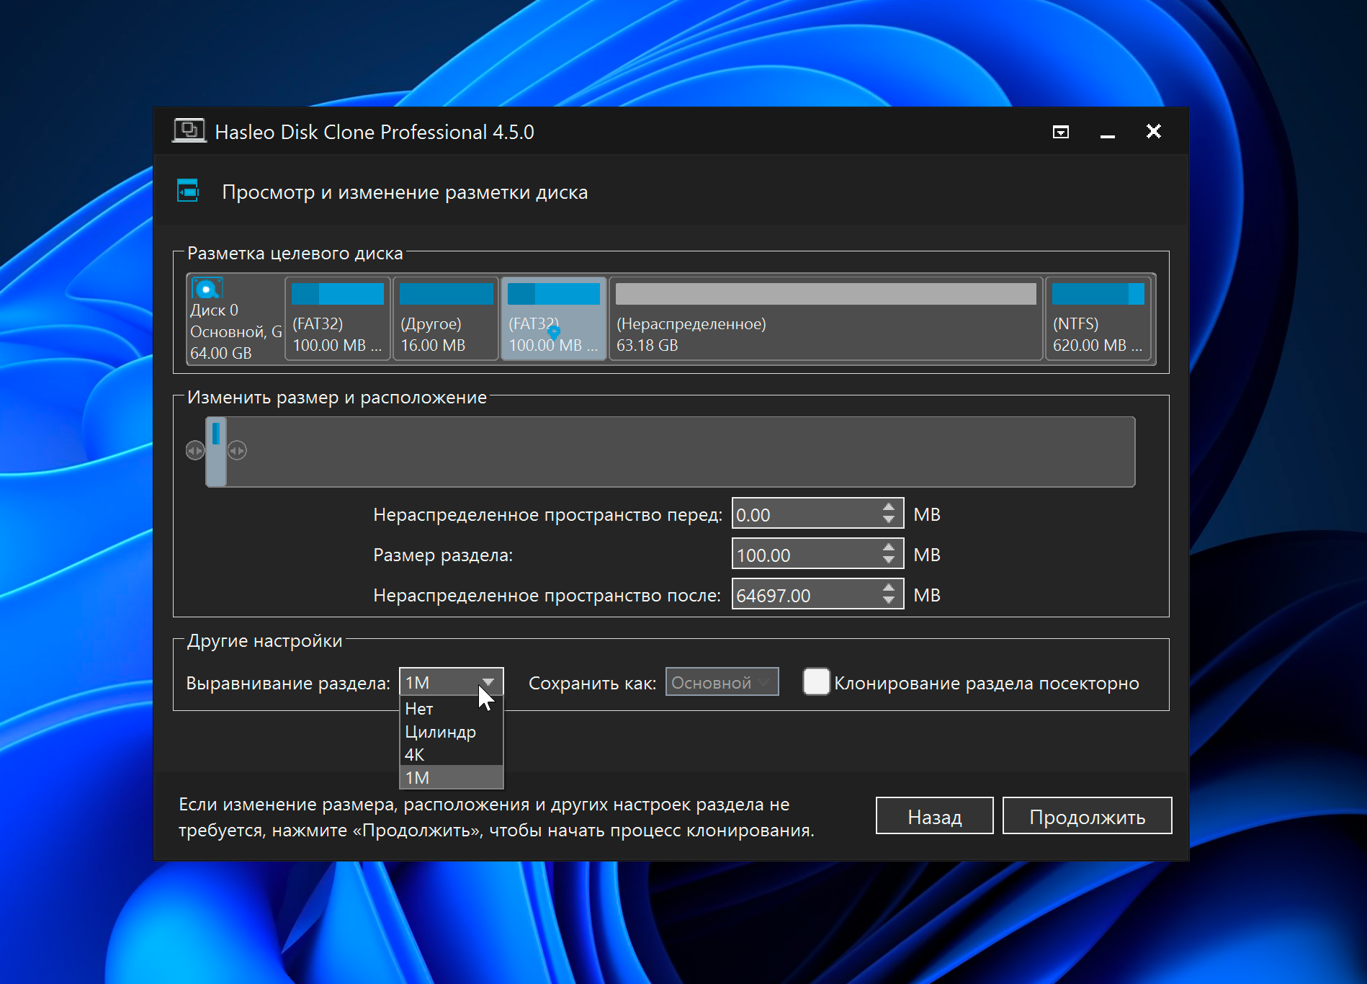Select the first FAT32 100.00 MB partition

(338, 318)
